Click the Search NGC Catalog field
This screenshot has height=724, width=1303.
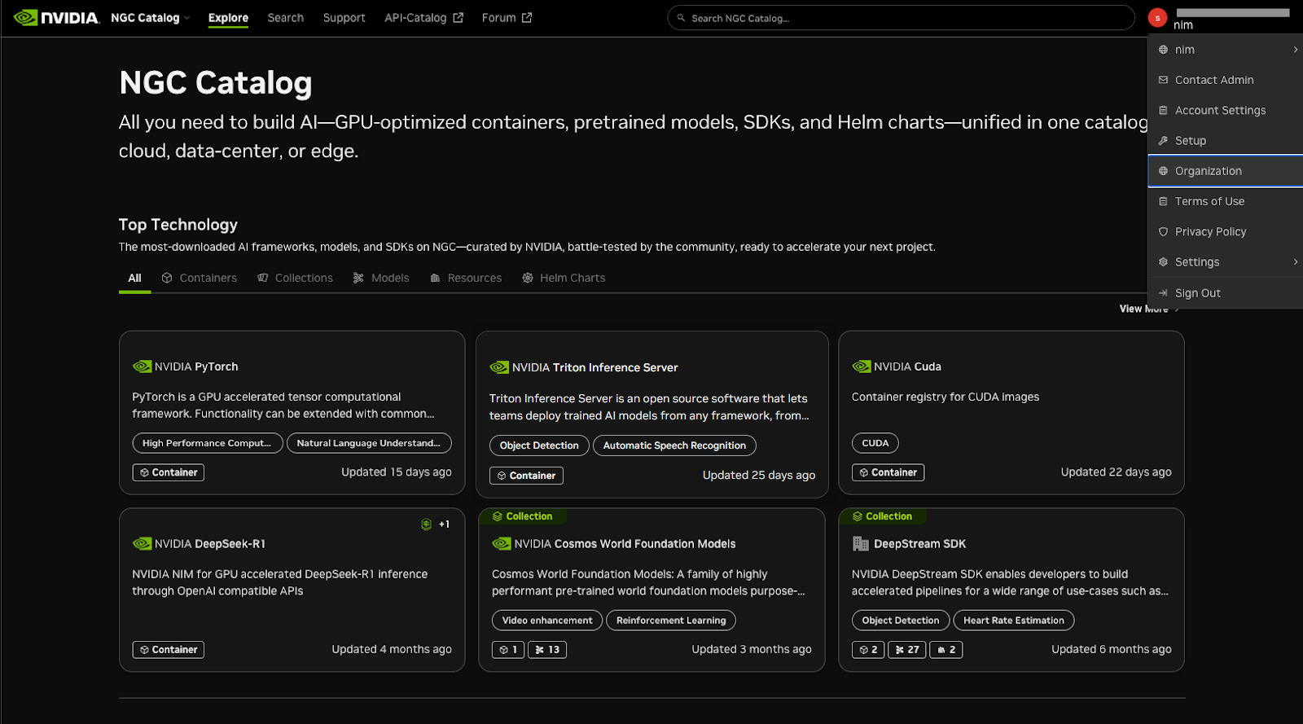(x=901, y=18)
